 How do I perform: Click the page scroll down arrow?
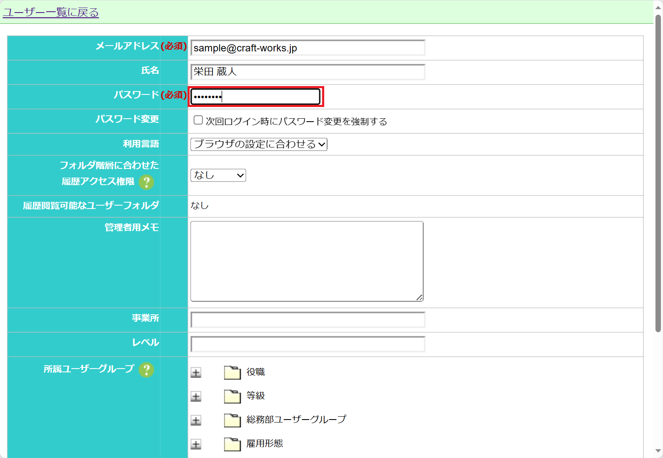coord(658,451)
